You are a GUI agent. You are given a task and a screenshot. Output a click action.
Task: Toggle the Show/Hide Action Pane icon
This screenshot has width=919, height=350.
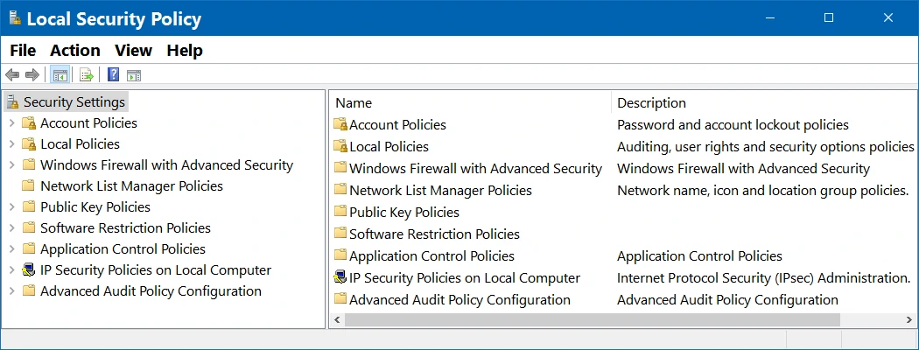tap(134, 75)
